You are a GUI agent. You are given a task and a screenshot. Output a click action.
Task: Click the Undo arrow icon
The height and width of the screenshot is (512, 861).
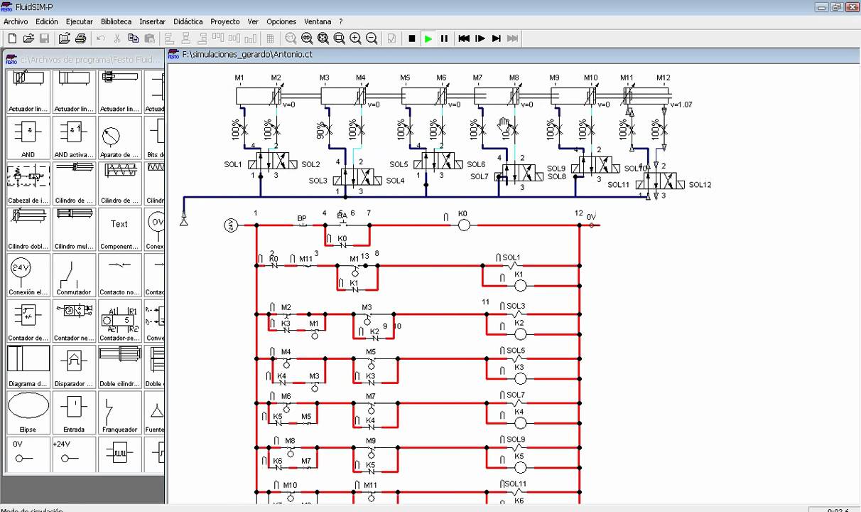[100, 38]
